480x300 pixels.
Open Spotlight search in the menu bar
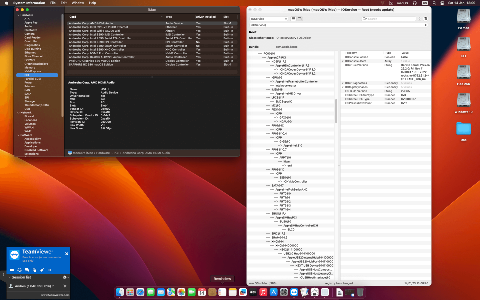pos(434,3)
